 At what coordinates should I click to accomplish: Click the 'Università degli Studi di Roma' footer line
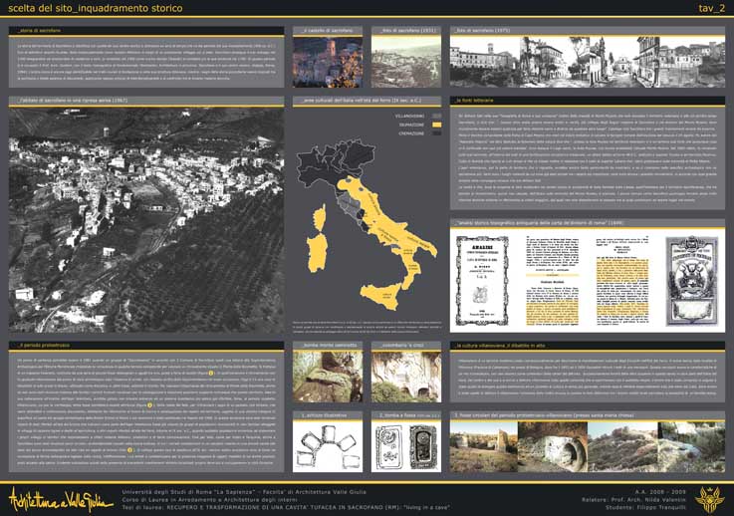coord(244,492)
